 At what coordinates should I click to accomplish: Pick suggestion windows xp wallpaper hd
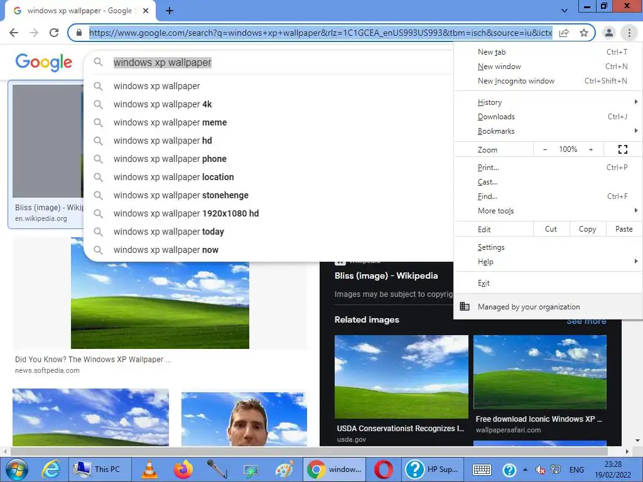click(269, 141)
